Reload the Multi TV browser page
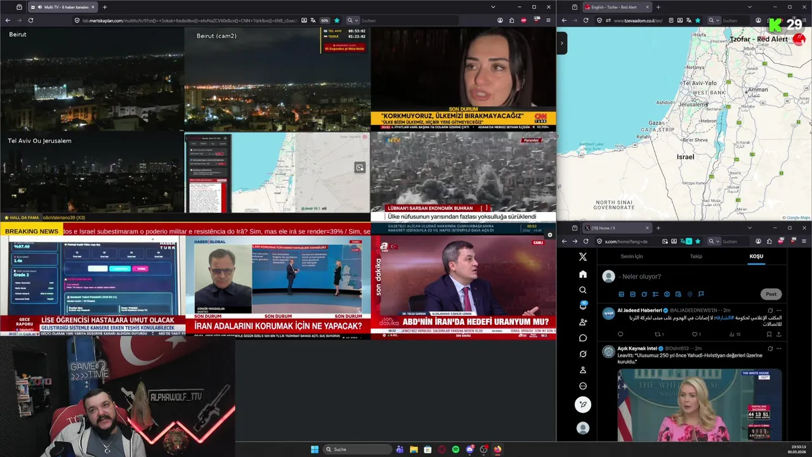Image resolution: width=812 pixels, height=457 pixels. [30, 20]
